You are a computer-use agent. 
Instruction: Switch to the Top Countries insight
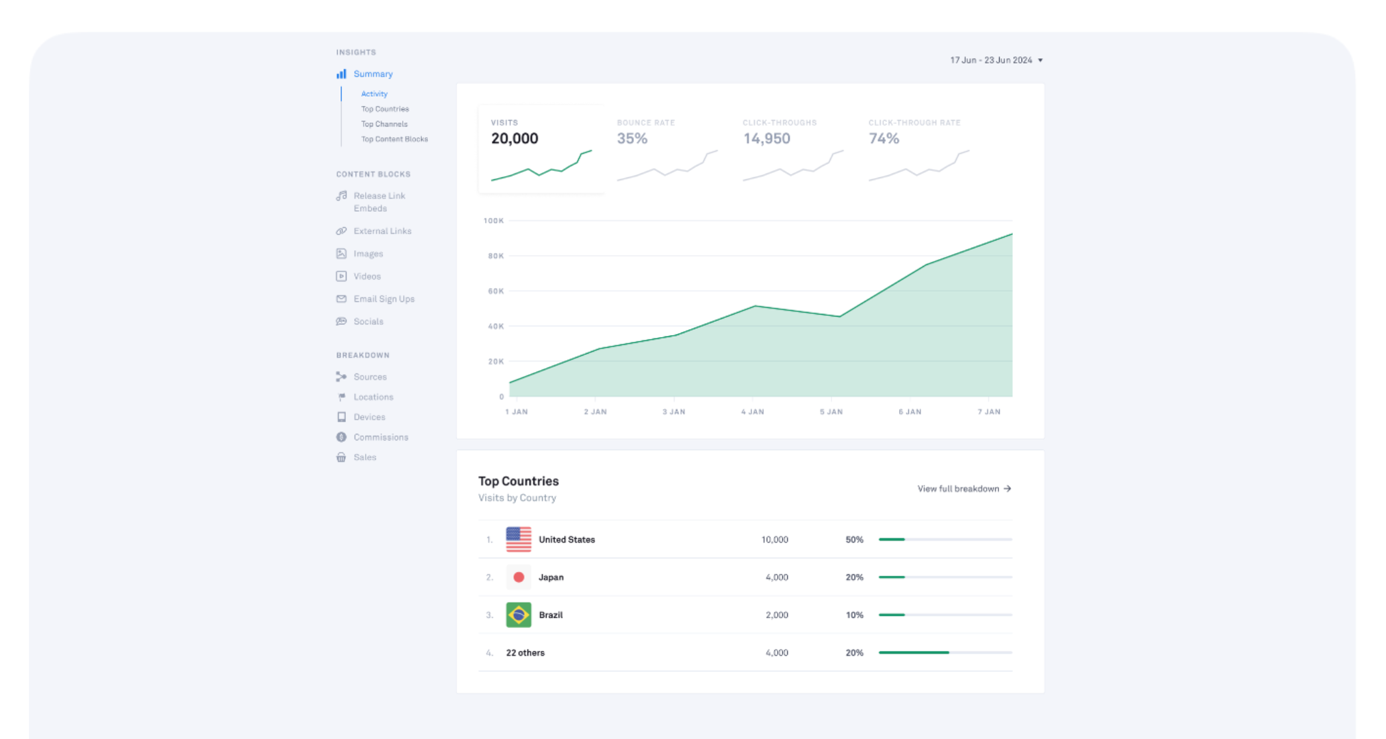click(385, 109)
